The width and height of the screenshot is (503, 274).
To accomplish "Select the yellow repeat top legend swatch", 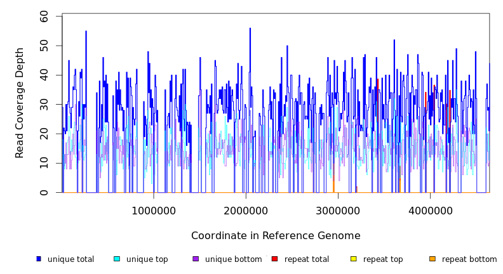I will [353, 259].
